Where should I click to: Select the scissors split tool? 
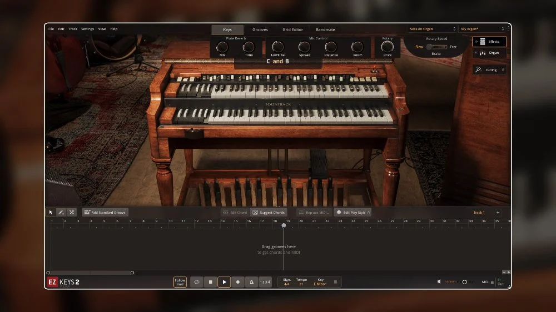point(72,212)
